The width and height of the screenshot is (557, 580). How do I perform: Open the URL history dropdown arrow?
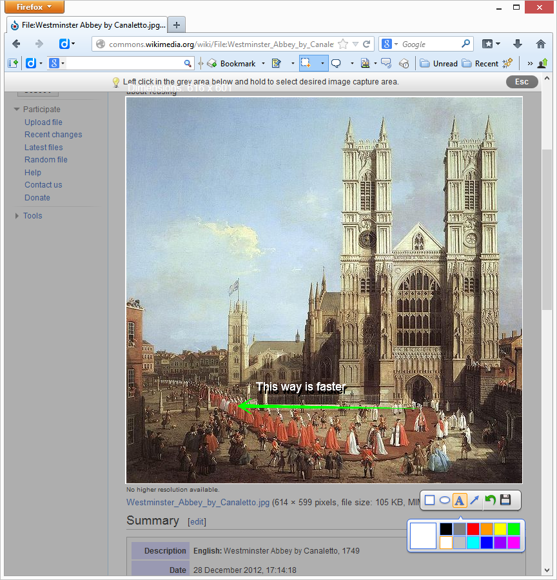point(355,44)
